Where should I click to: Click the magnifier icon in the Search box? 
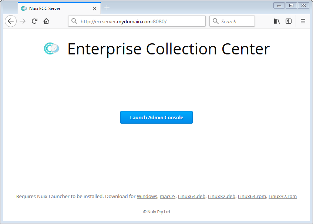(x=216, y=21)
